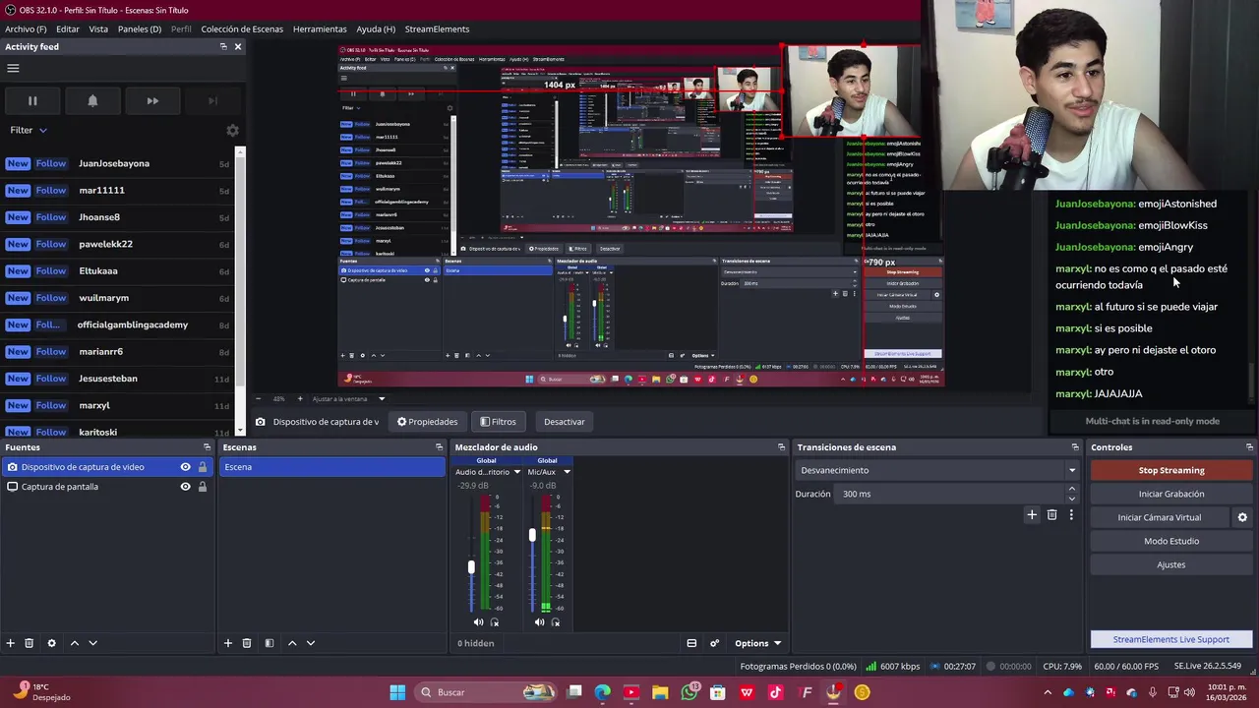This screenshot has height=708, width=1259.
Task: Open the Desvanecimiento transition dropdown
Action: tap(938, 470)
